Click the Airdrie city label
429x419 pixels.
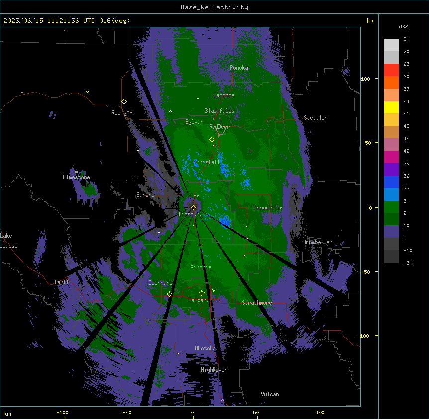point(201,267)
